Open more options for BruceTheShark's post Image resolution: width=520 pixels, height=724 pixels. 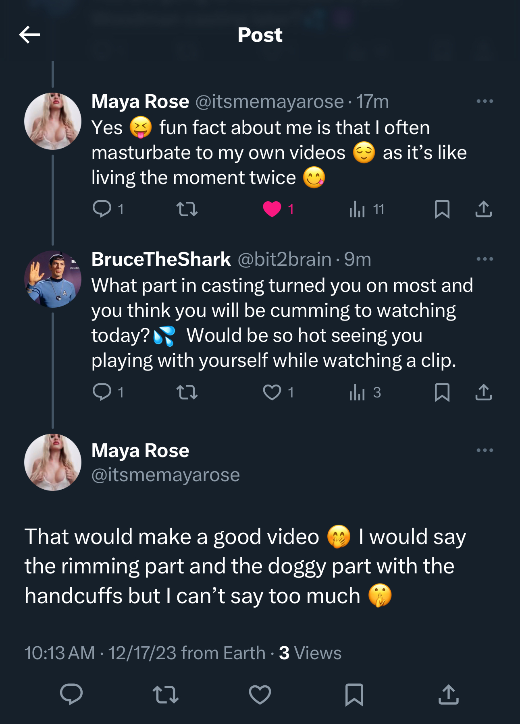tap(485, 259)
